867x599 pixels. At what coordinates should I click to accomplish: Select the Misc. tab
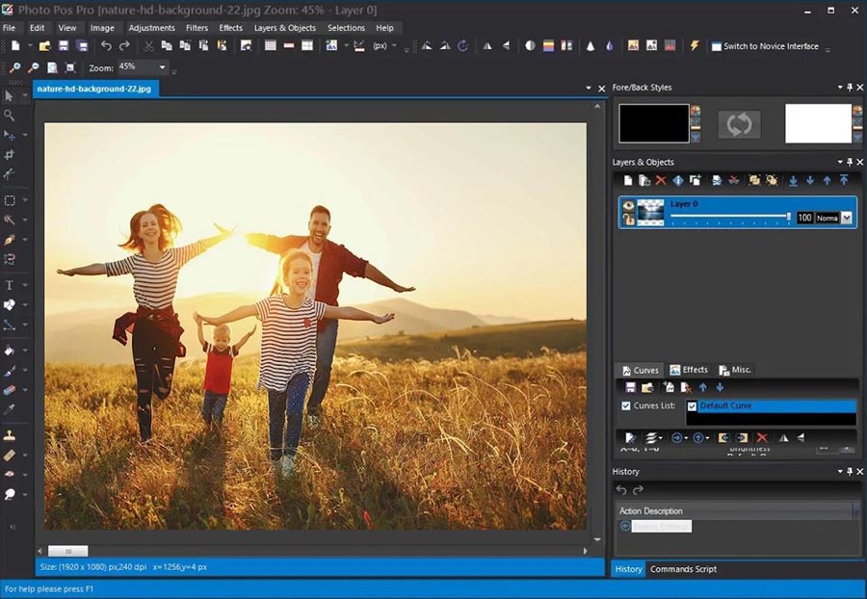tap(735, 370)
